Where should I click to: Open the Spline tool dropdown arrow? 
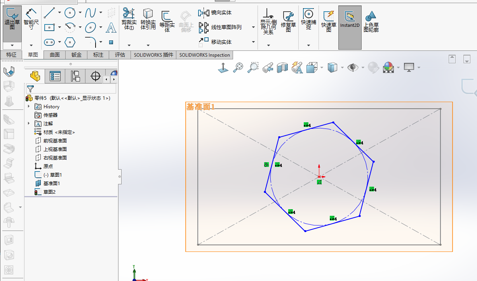tap(101, 13)
